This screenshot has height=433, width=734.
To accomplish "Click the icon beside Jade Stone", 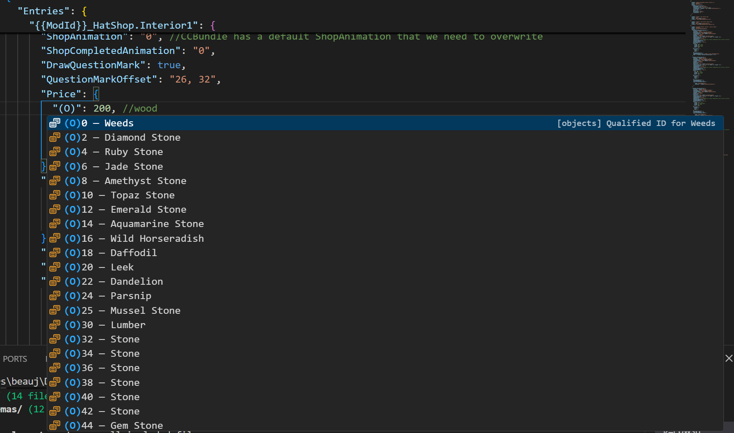I will tap(55, 166).
